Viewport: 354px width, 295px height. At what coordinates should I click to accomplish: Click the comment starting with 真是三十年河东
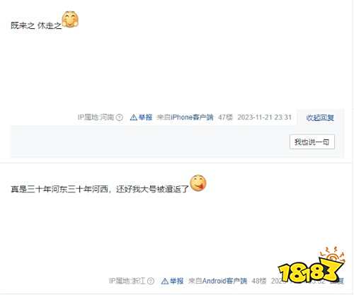100,189
